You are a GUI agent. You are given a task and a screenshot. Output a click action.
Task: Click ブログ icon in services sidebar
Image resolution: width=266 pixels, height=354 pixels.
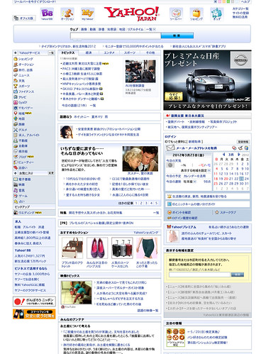16,157
